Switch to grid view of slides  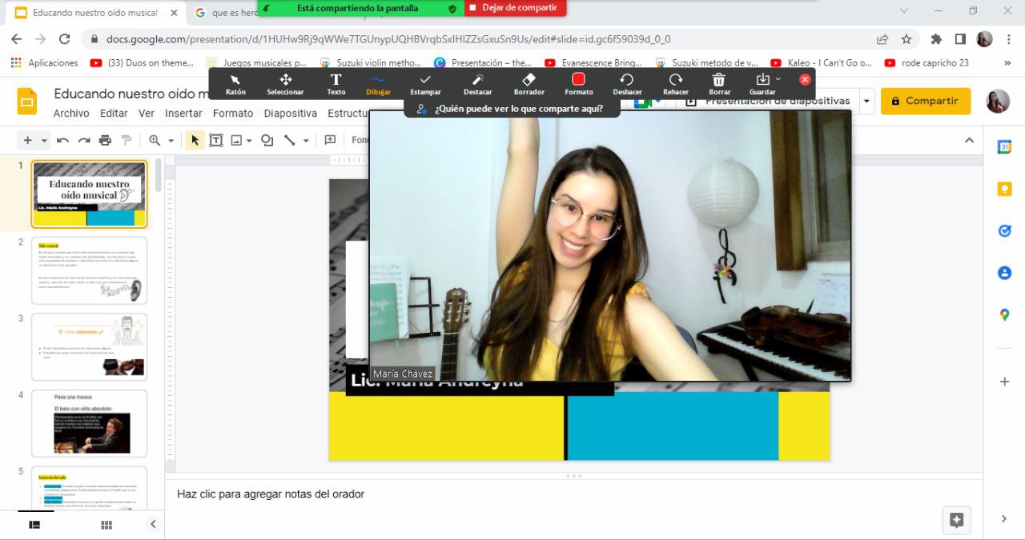[x=106, y=525]
